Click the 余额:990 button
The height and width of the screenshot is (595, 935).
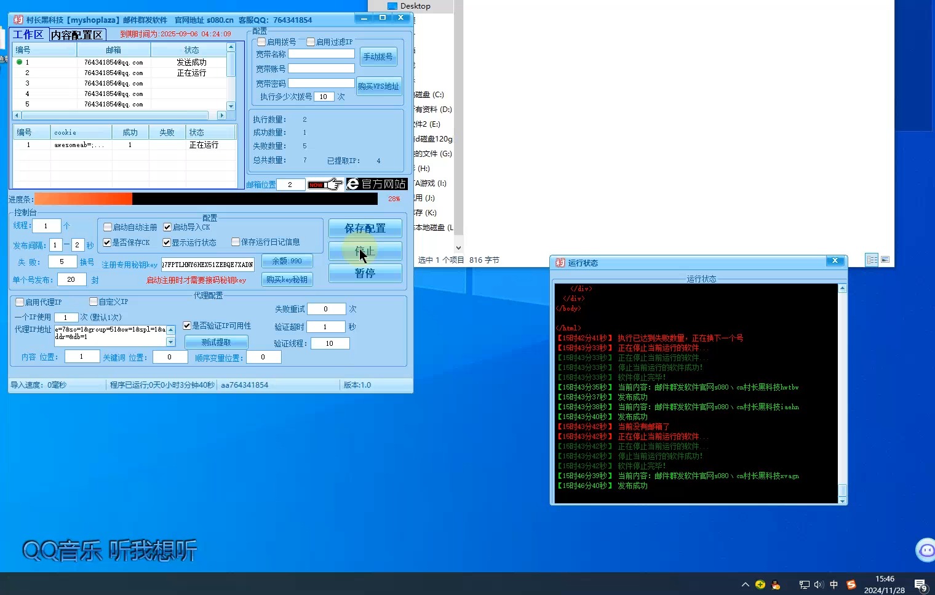287,261
